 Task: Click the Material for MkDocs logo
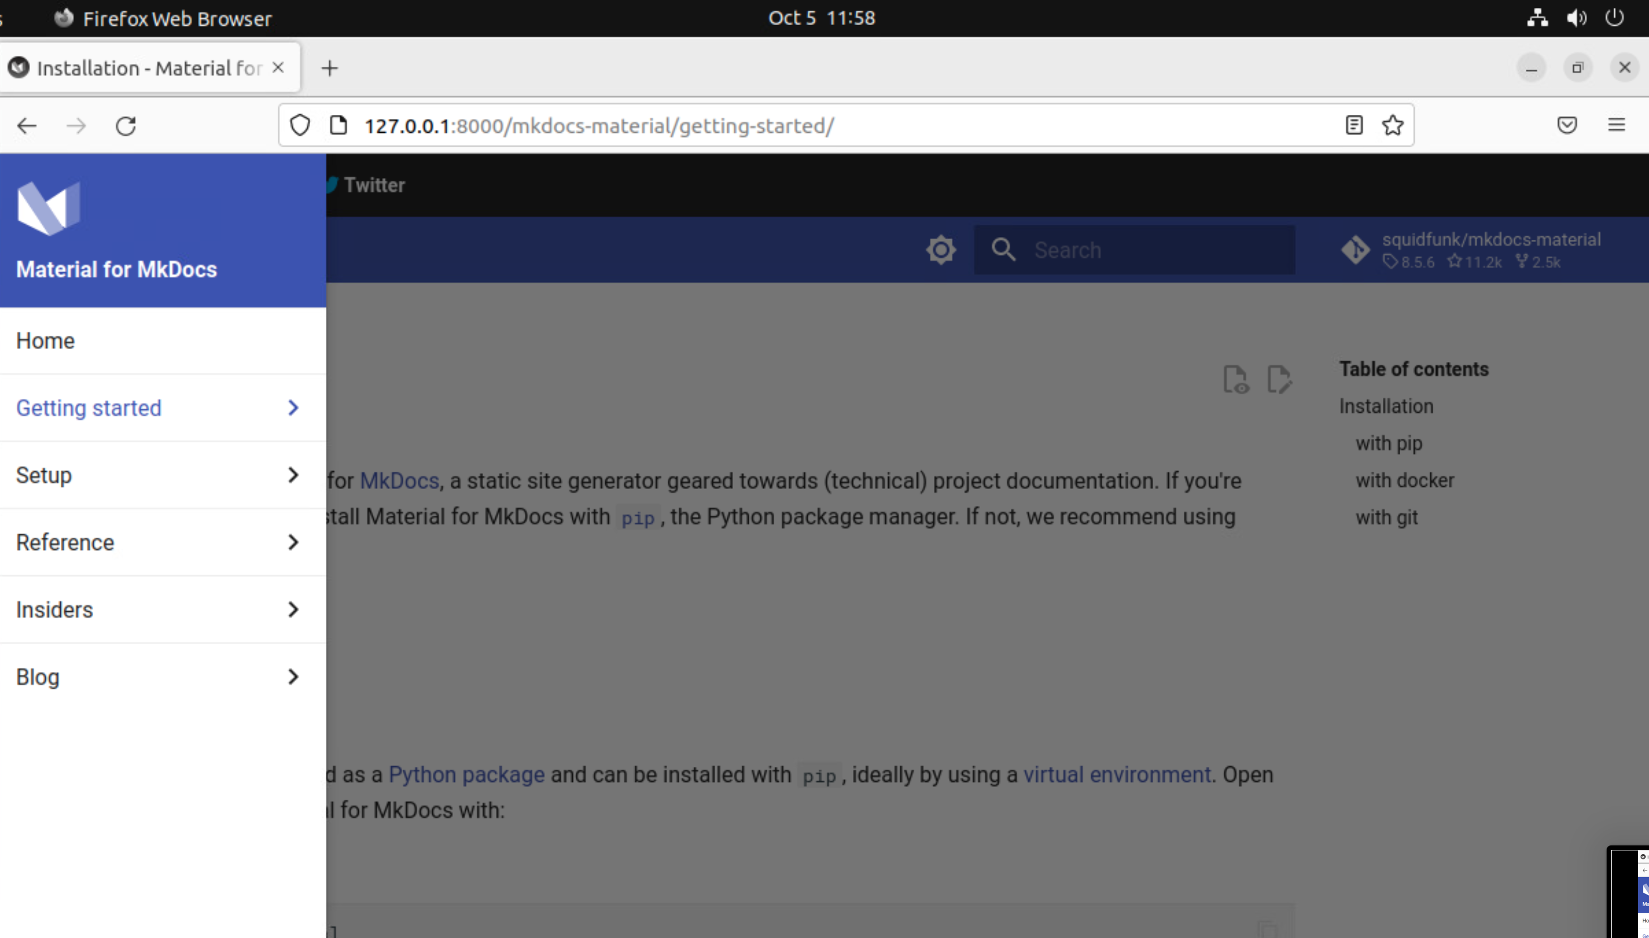pyautogui.click(x=49, y=208)
